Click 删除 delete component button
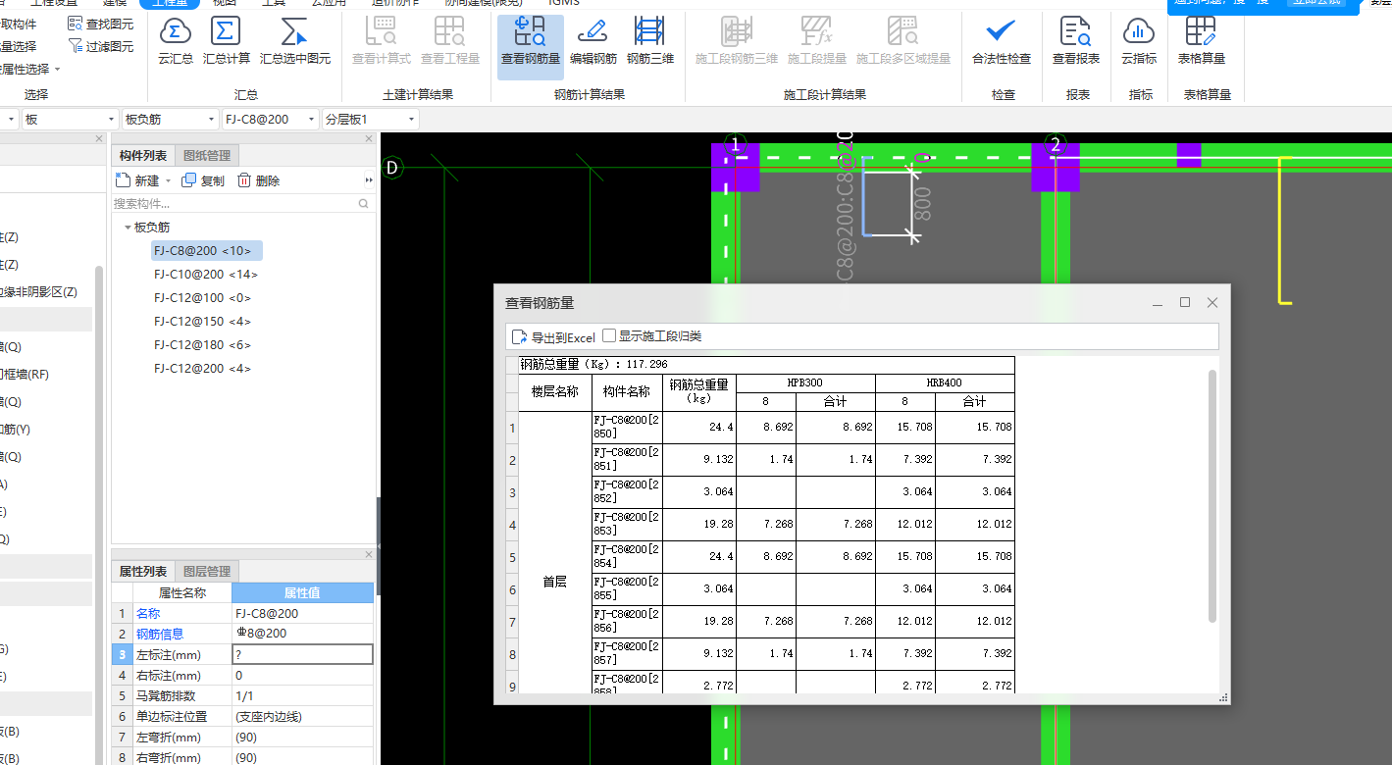This screenshot has height=765, width=1392. [259, 180]
